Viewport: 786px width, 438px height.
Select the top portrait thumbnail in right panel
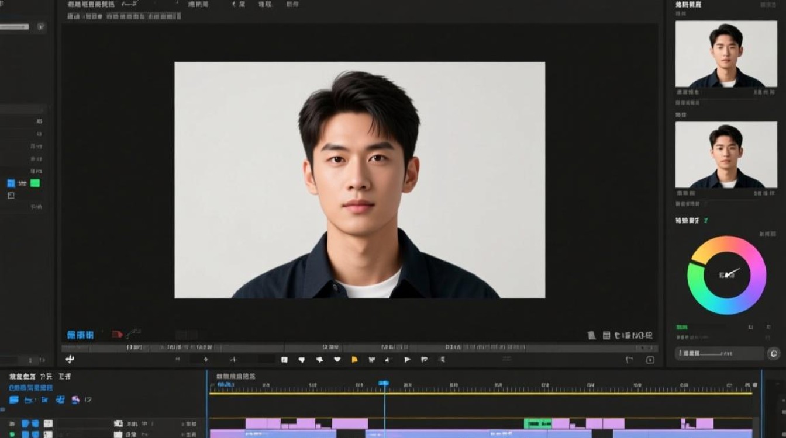tap(726, 54)
